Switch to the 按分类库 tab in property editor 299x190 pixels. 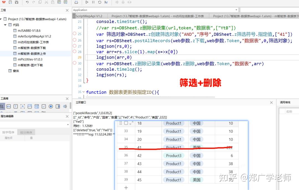coord(26,132)
